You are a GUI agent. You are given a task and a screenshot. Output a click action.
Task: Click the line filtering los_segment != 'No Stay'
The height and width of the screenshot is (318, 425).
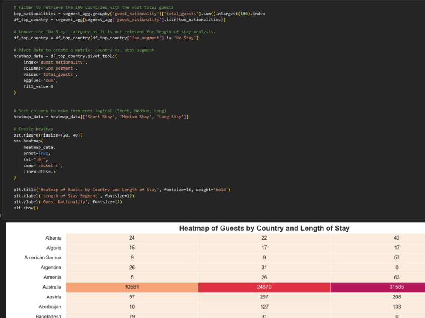tap(106, 38)
